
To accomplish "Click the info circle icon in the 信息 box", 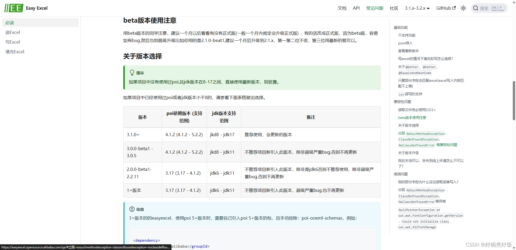I will (x=132, y=209).
